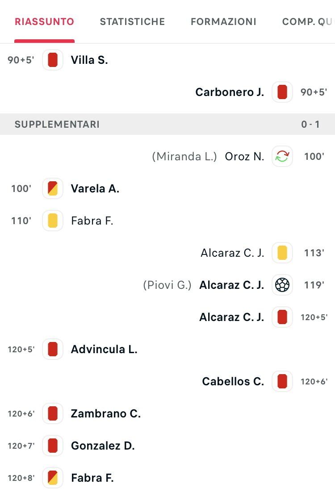335x492 pixels.
Task: Click the yellow card icon at 110'
Action: (53, 221)
